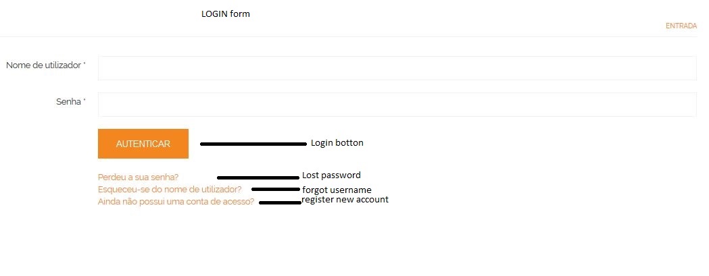Click the required asterisk after 'Senha'
Screen dimensions: 709x276
tap(84, 100)
